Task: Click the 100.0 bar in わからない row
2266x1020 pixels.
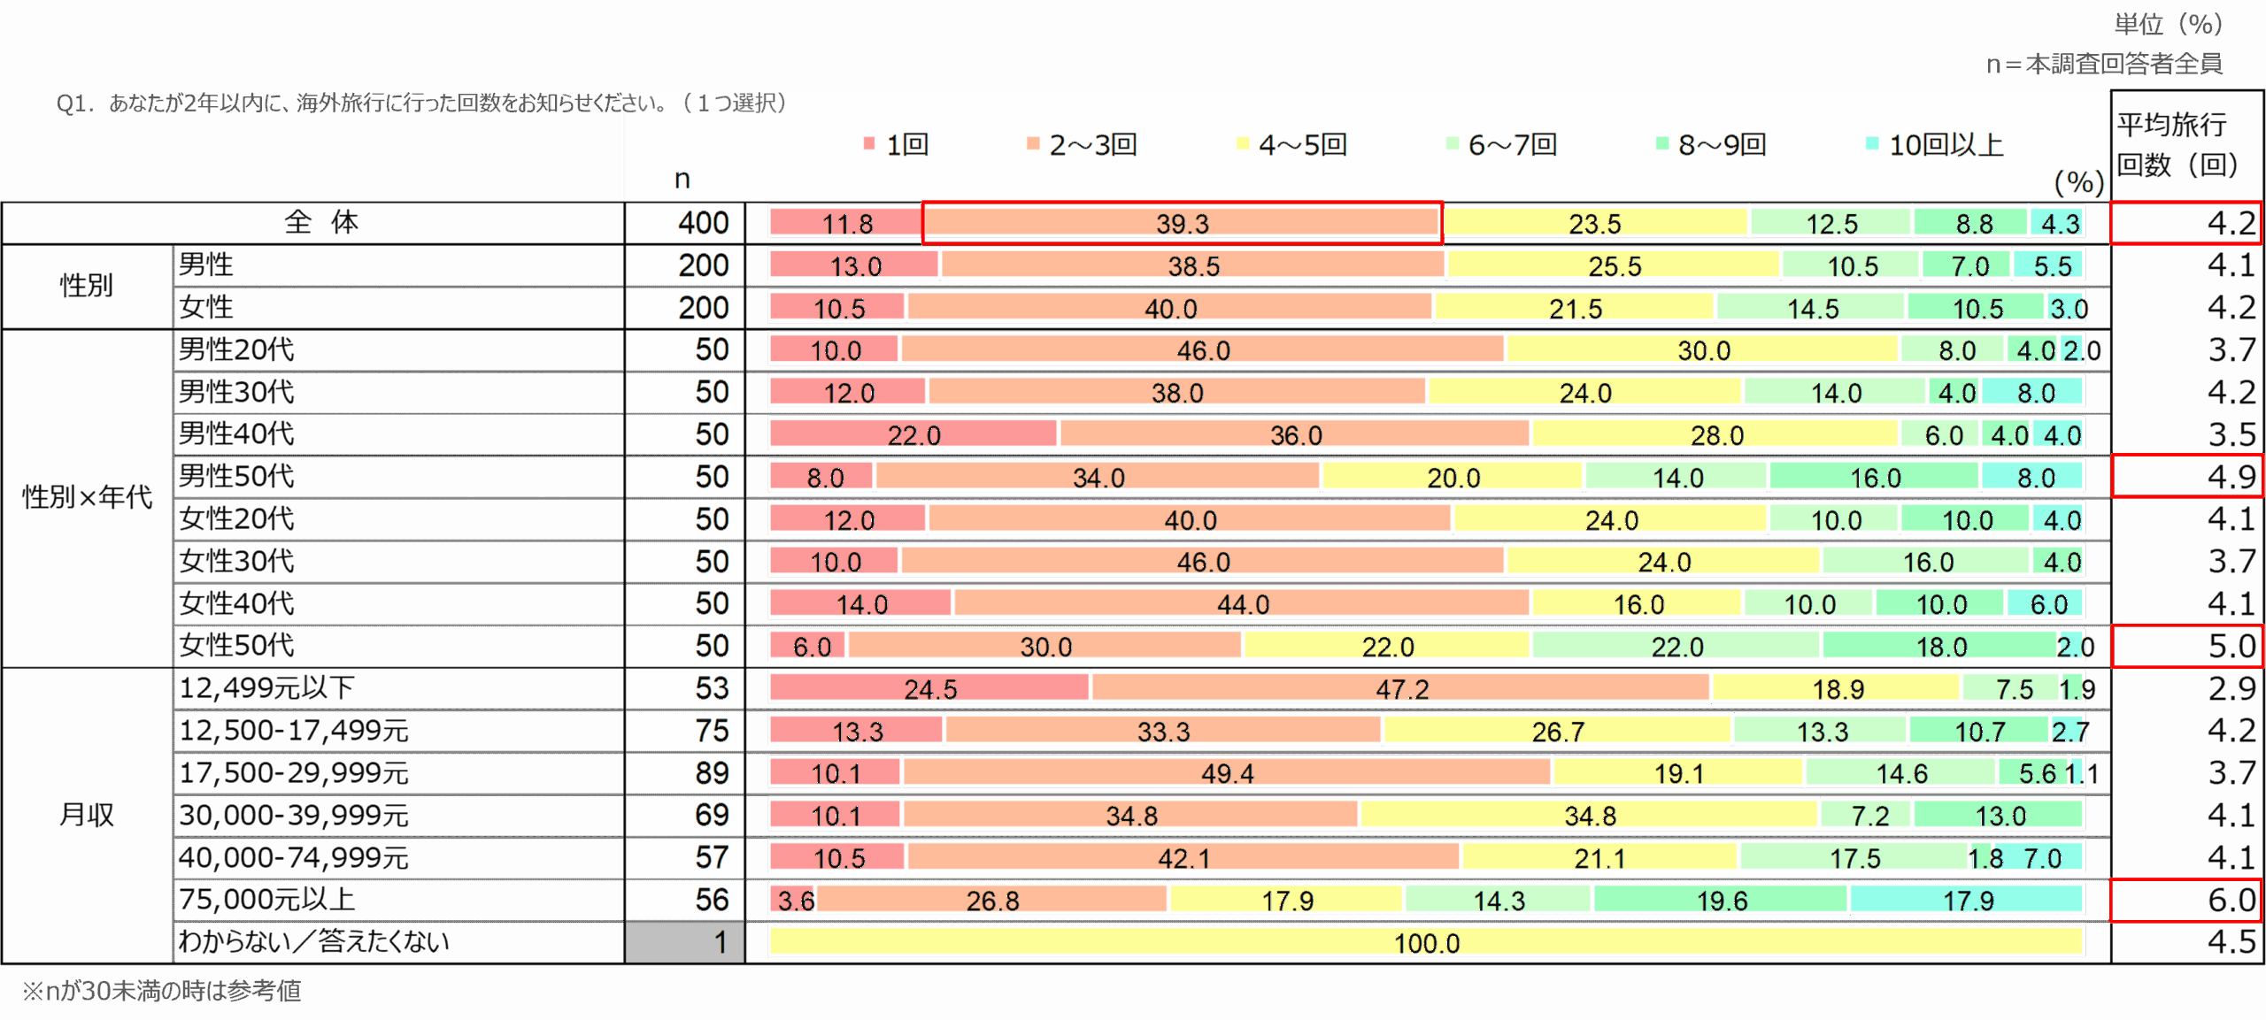Action: coord(1426,942)
